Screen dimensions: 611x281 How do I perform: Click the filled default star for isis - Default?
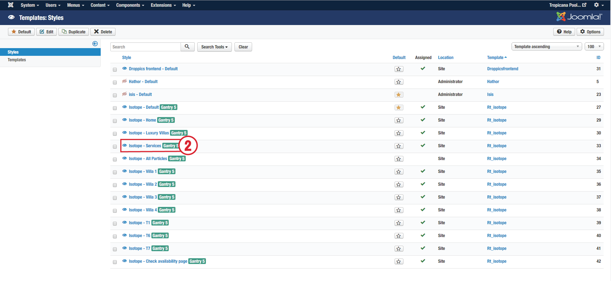coord(399,95)
